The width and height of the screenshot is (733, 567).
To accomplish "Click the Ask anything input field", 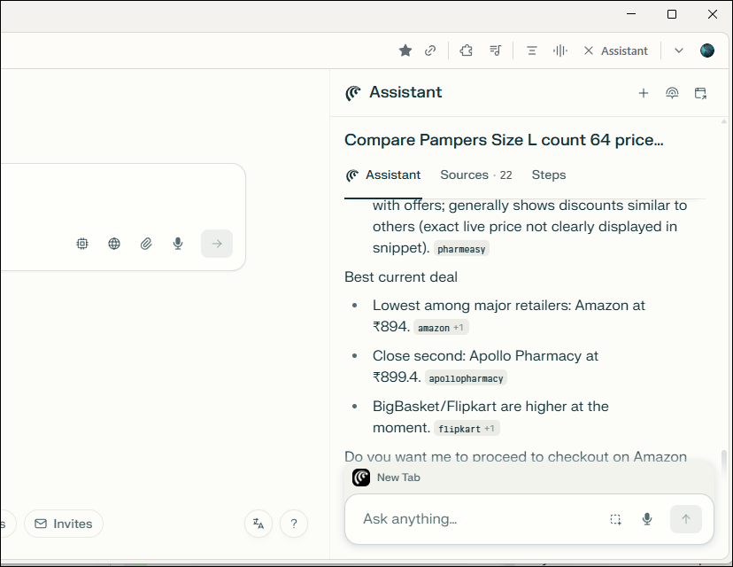I will point(474,519).
